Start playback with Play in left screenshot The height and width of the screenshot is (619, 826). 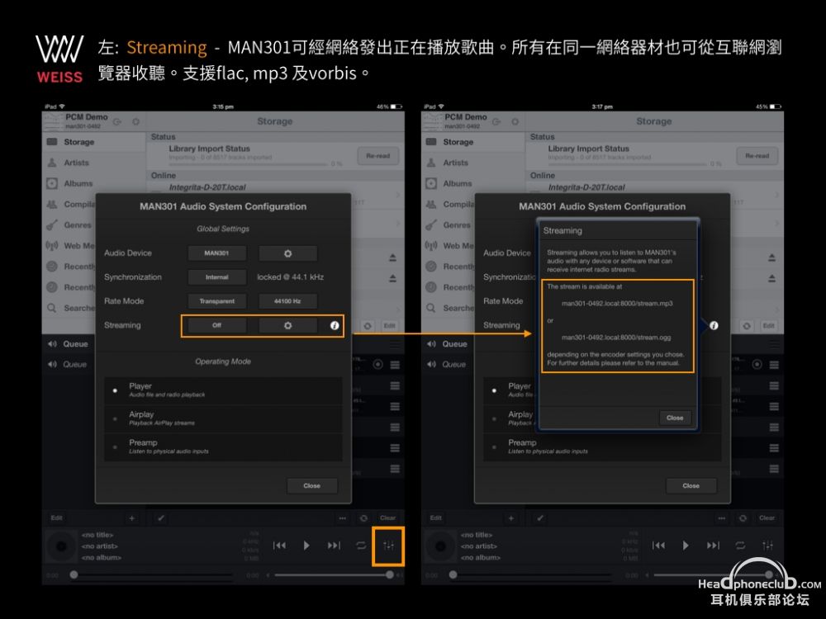[x=306, y=546]
